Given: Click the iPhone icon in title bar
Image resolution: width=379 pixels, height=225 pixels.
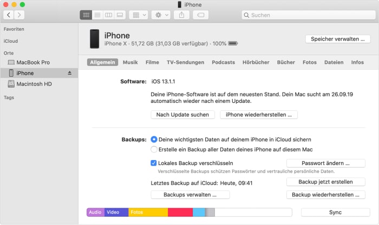Looking at the screenshot, I should click(x=180, y=4).
